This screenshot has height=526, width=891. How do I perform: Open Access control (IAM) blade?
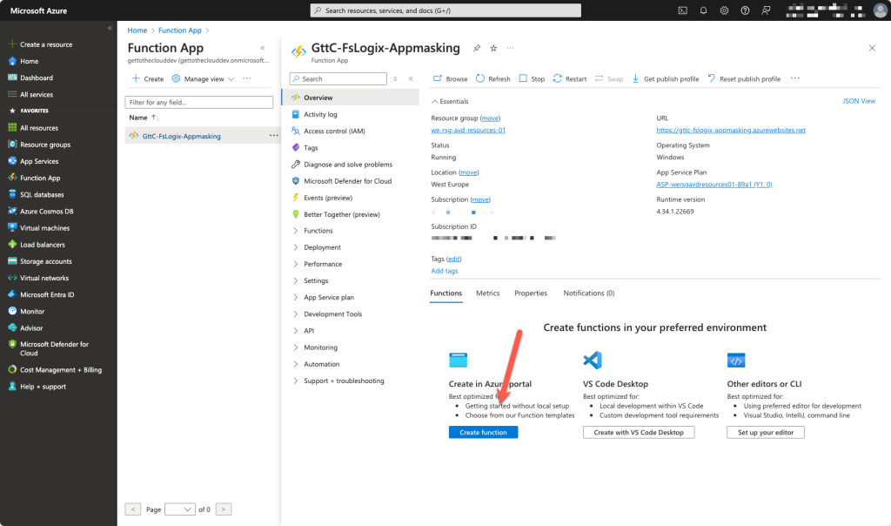coord(335,131)
